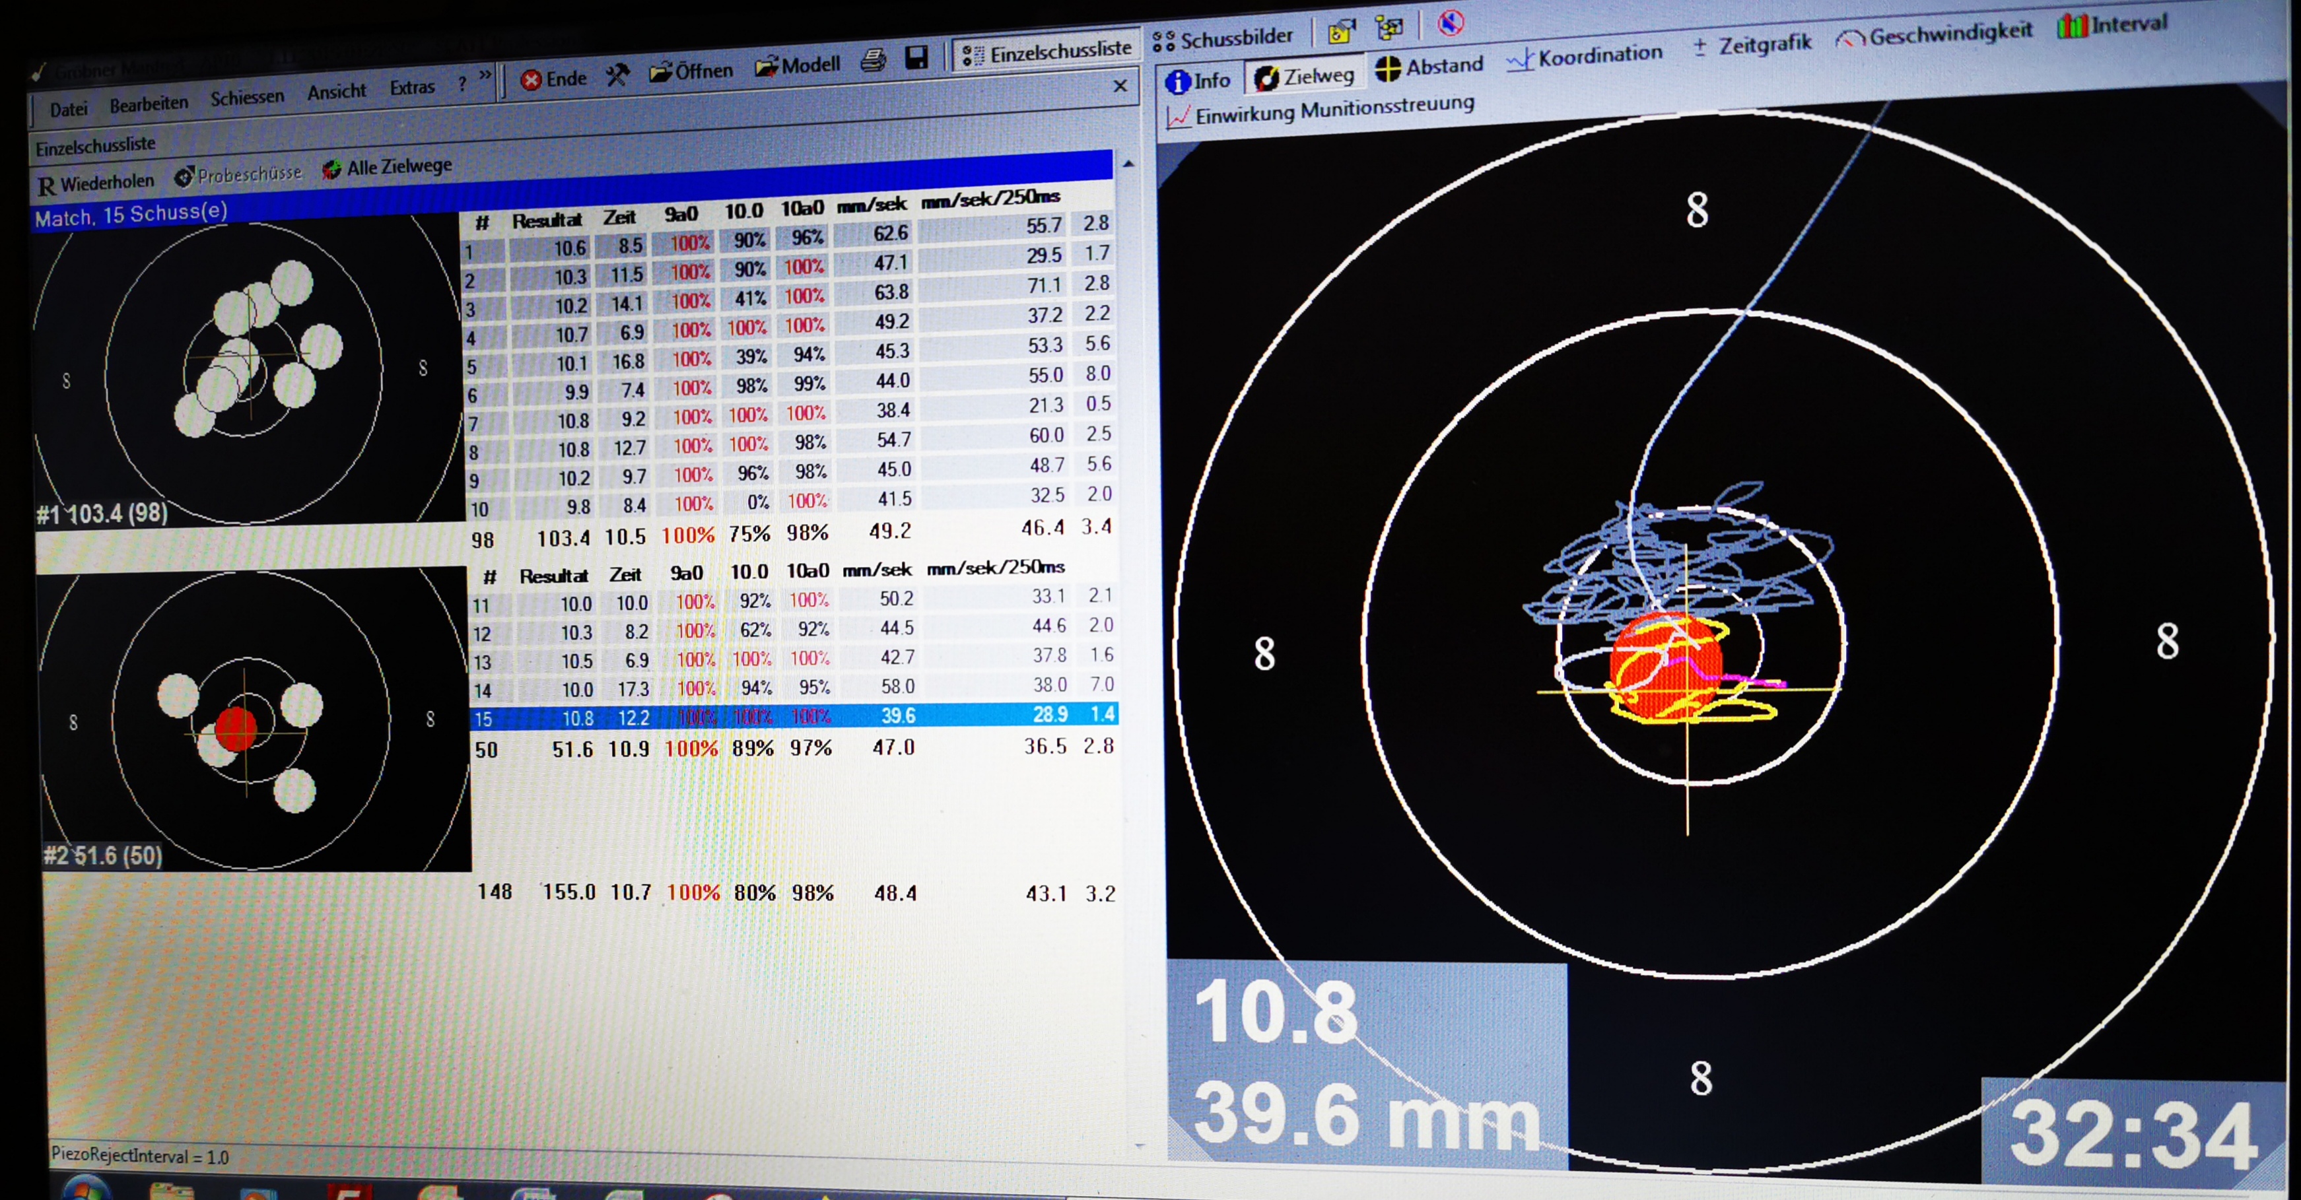Click the printer icon
Viewport: 2301px width, 1200px height.
tap(873, 60)
